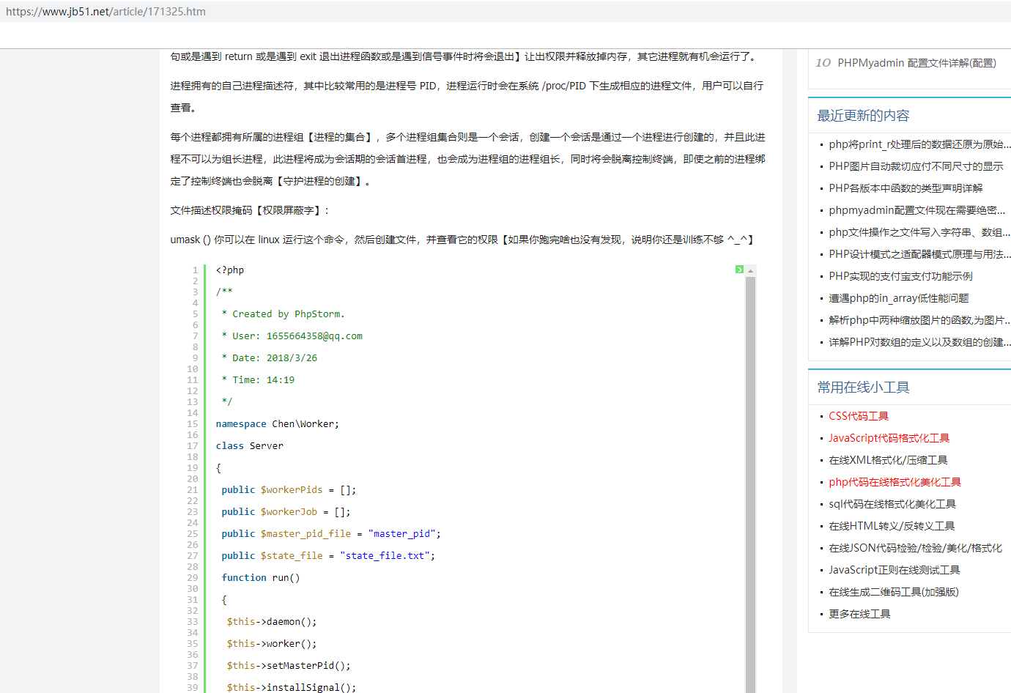
Task: Open the 遭遇php的in_array低性能问题 link
Action: click(x=899, y=298)
